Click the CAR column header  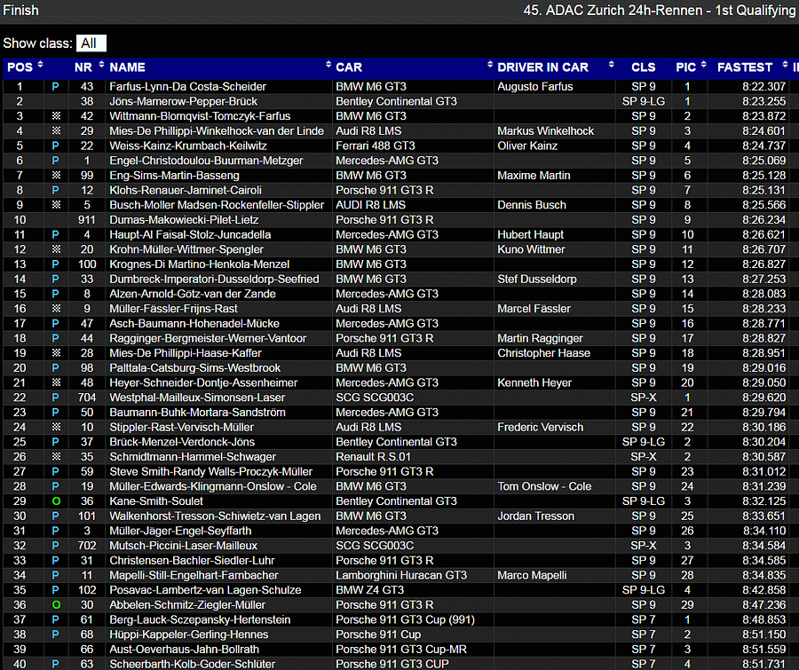(x=349, y=67)
